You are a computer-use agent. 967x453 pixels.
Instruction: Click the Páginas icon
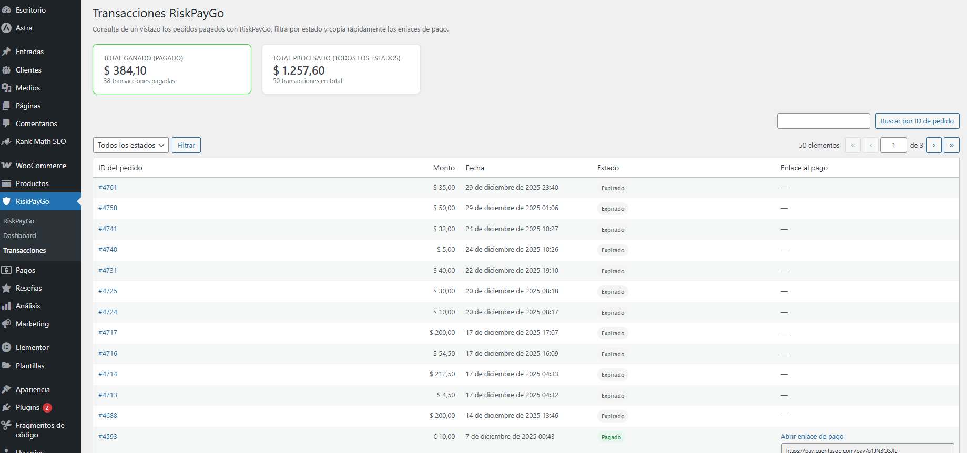(6, 106)
